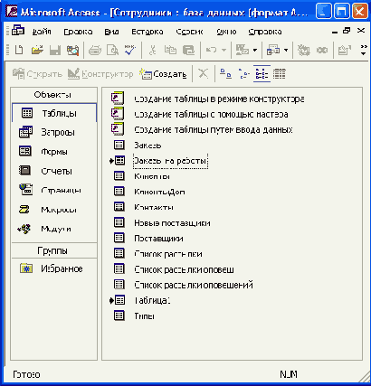Image resolution: width=371 pixels, height=386 pixels.
Task: Click the Cut scissors icon
Action: click(153, 50)
